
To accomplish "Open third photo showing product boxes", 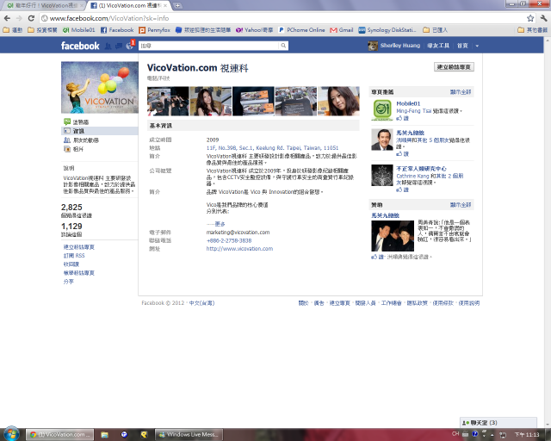I will 253,102.
